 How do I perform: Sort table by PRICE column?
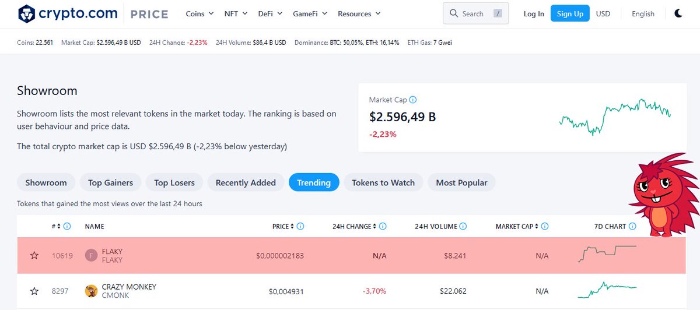click(284, 226)
